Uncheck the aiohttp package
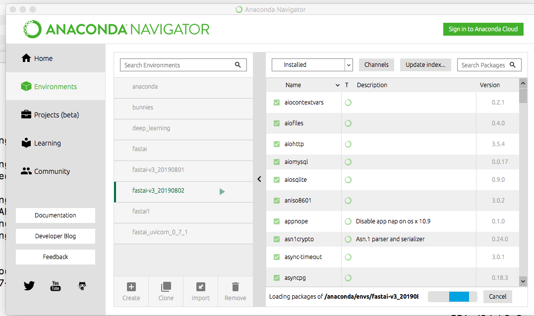This screenshot has height=316, width=534. 277,144
